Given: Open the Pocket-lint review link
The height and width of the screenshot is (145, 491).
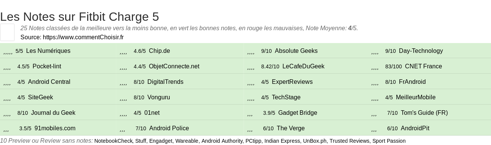Looking at the screenshot, I should [x=47, y=66].
